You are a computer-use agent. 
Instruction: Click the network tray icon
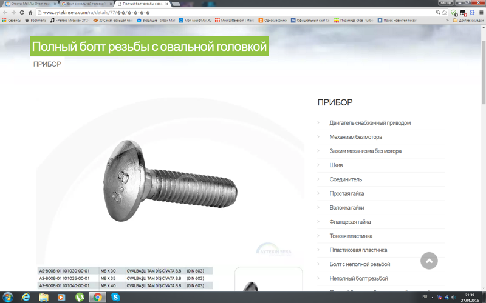(447, 297)
